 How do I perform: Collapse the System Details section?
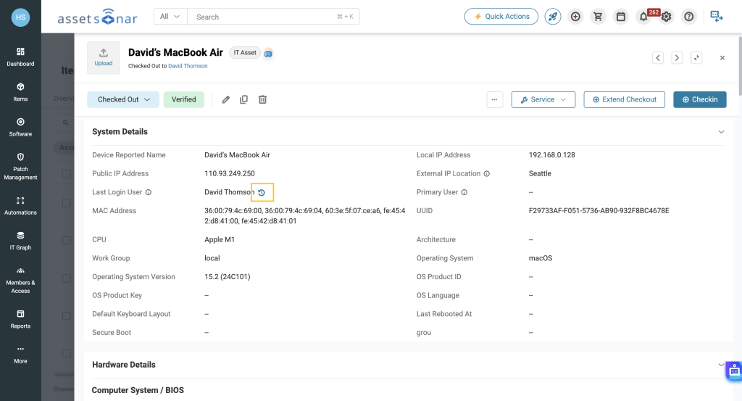click(721, 132)
